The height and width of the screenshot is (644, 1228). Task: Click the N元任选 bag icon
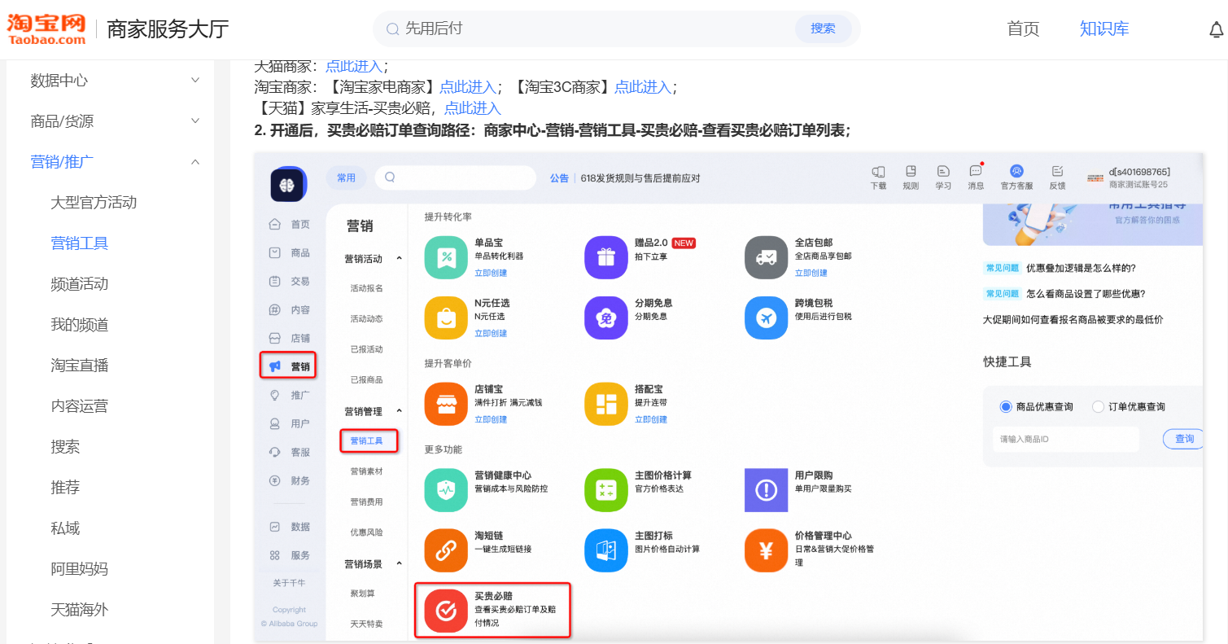click(x=446, y=318)
